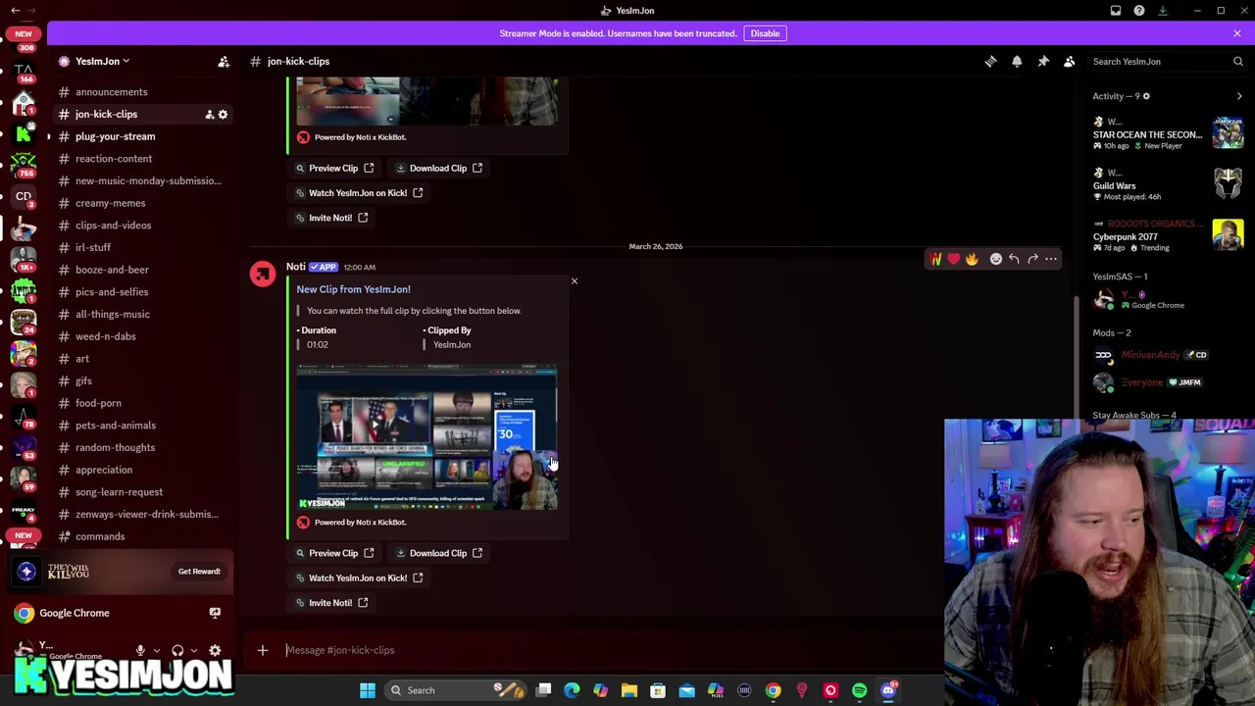1255x706 pixels.
Task: Open the announcements channel
Action: pos(112,92)
